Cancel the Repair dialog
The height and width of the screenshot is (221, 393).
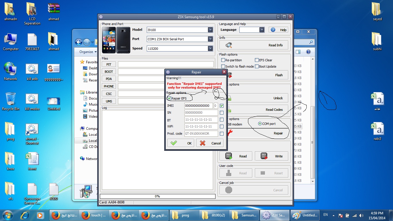[210, 143]
